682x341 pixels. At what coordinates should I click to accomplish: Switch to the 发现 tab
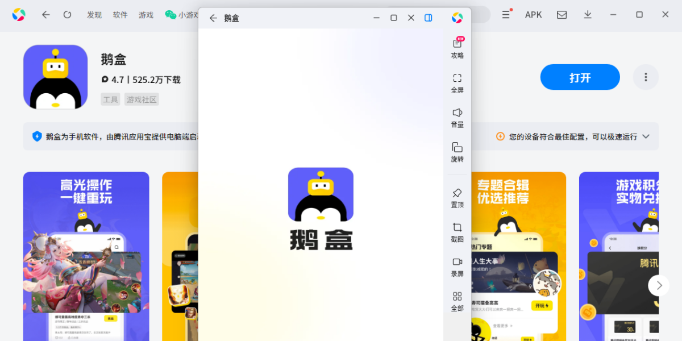(x=94, y=15)
